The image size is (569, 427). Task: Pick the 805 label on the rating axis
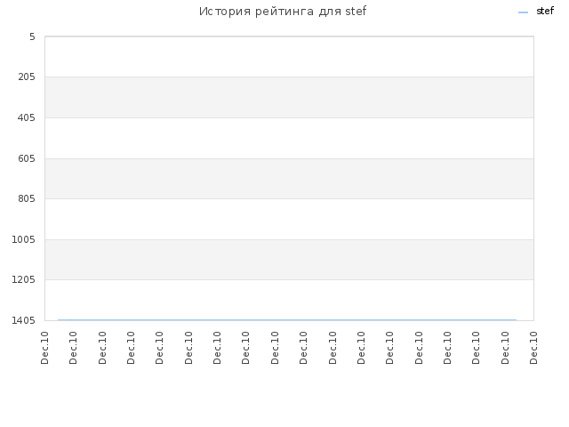pyautogui.click(x=27, y=198)
